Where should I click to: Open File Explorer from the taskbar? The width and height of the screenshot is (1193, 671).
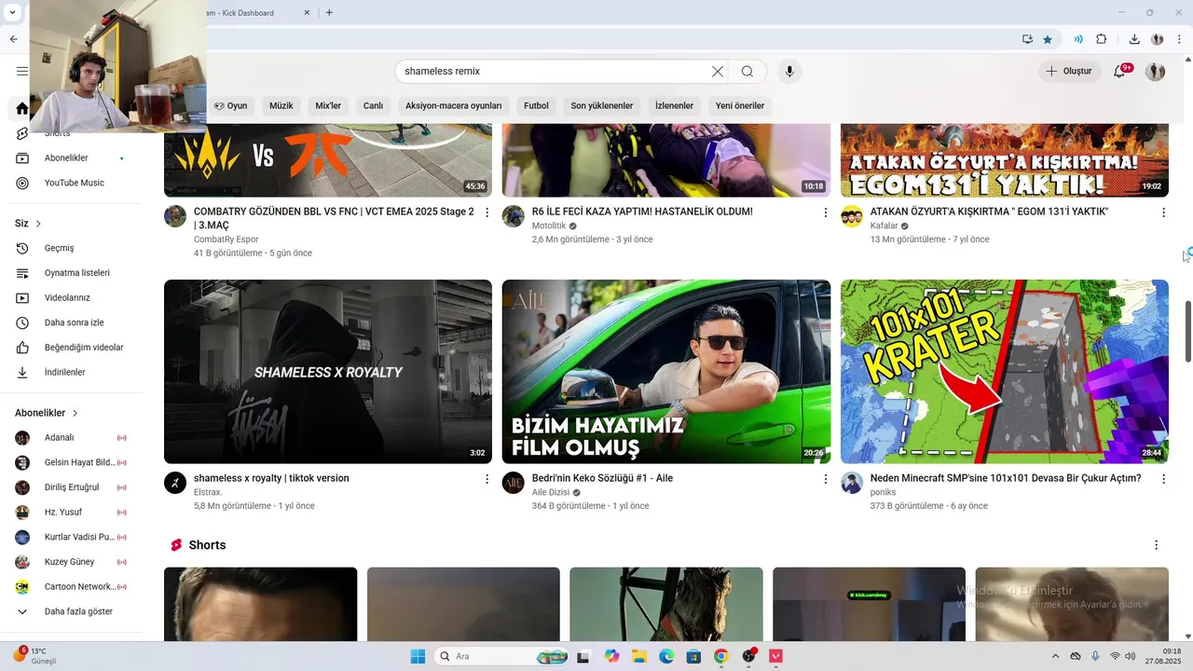coord(639,656)
